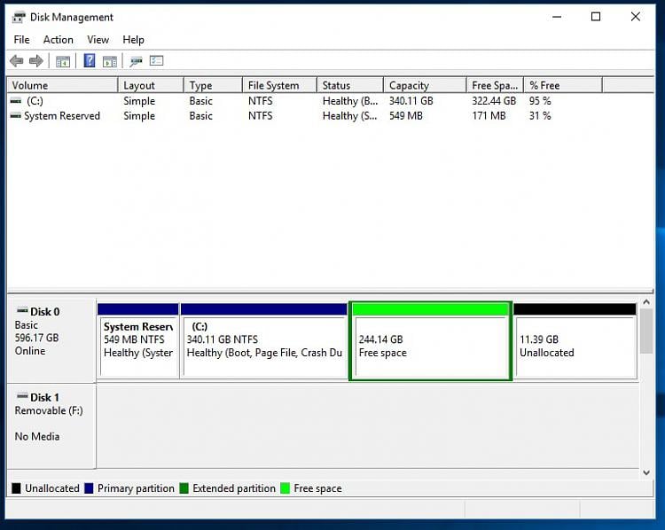Click the Healthy (B... status cell
Image resolution: width=665 pixels, height=530 pixels.
(350, 101)
